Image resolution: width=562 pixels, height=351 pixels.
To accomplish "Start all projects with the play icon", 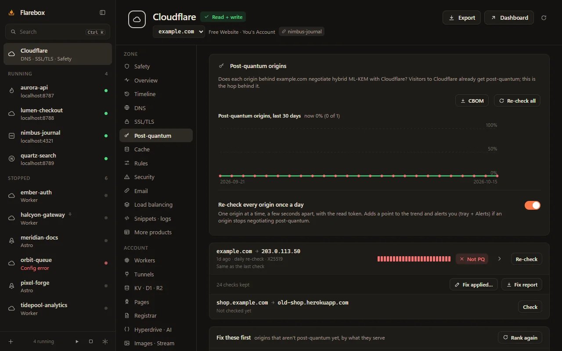I will [x=77, y=341].
